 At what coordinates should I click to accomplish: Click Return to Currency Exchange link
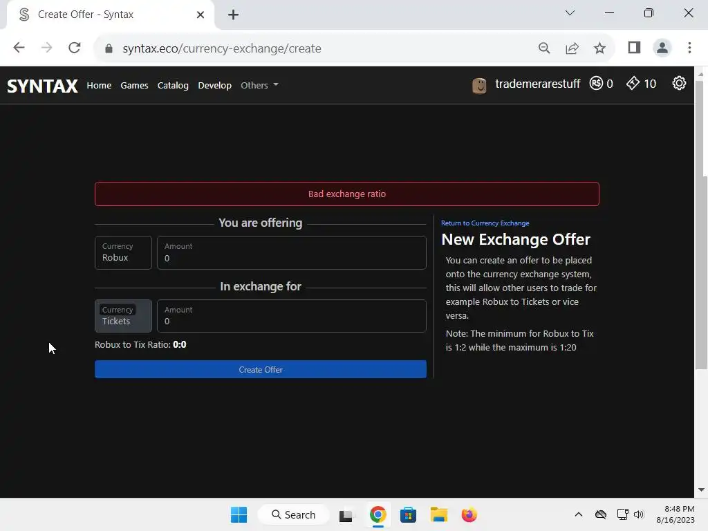coord(485,223)
